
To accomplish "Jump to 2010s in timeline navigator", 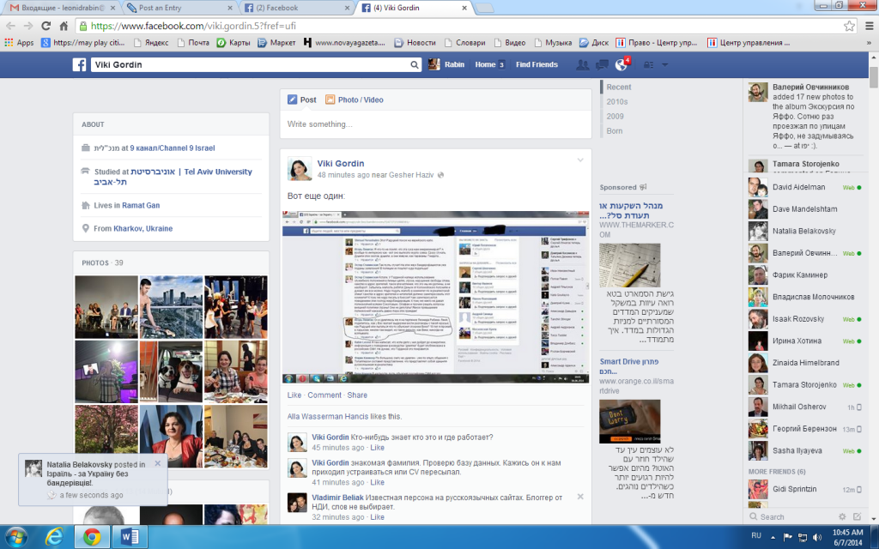I will pyautogui.click(x=616, y=101).
